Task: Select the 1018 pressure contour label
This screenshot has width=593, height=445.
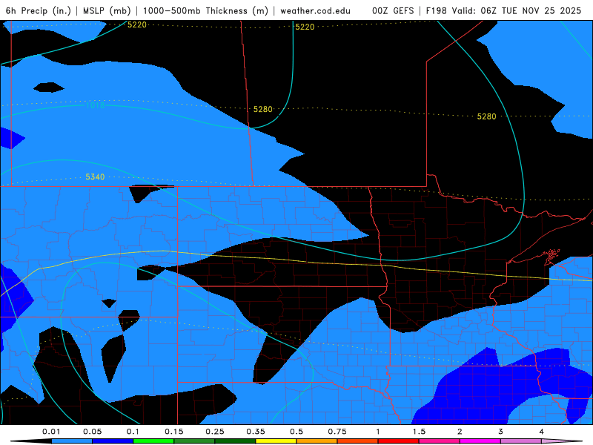Action: [x=95, y=105]
